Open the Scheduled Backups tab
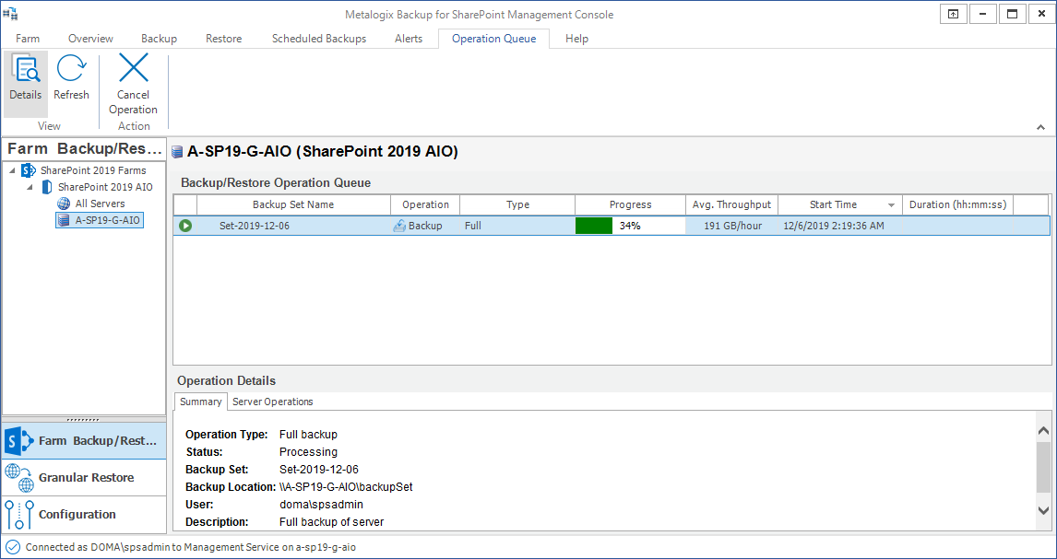The image size is (1057, 559). click(318, 39)
